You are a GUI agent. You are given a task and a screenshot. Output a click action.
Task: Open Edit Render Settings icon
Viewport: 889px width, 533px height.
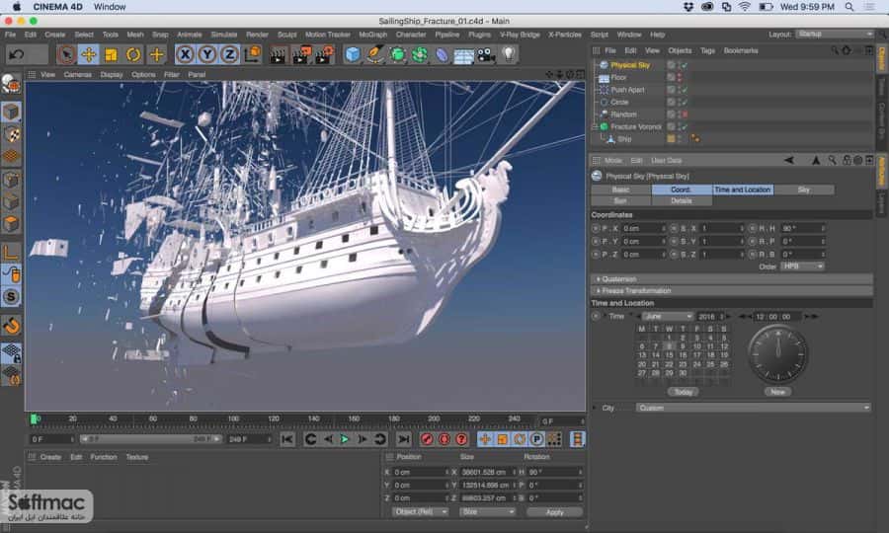pyautogui.click(x=324, y=55)
